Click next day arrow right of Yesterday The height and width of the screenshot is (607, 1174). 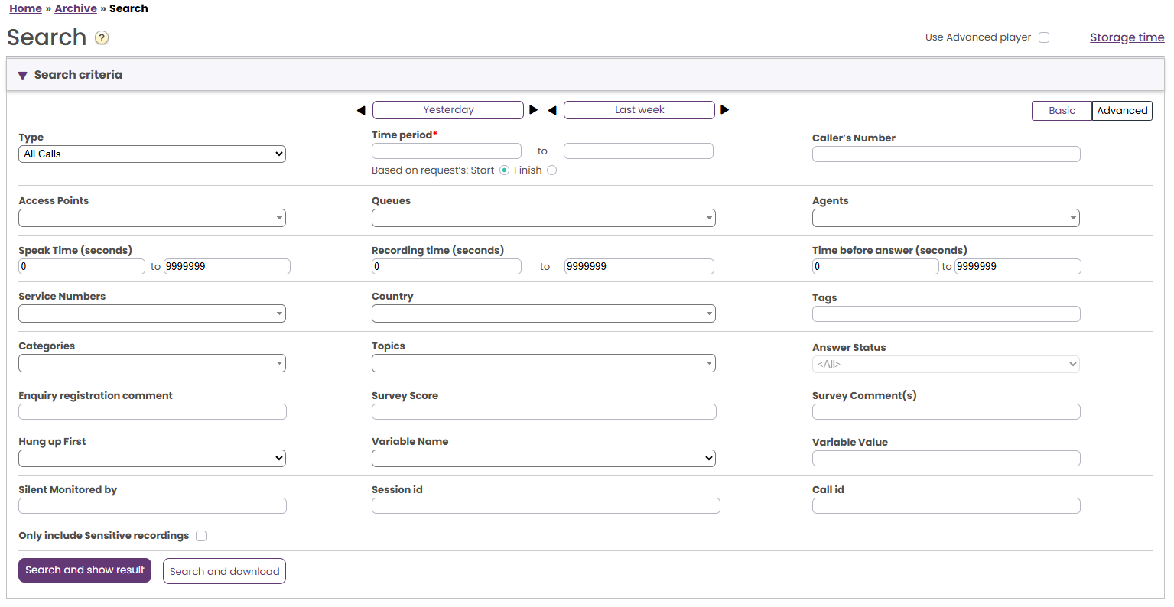[534, 110]
